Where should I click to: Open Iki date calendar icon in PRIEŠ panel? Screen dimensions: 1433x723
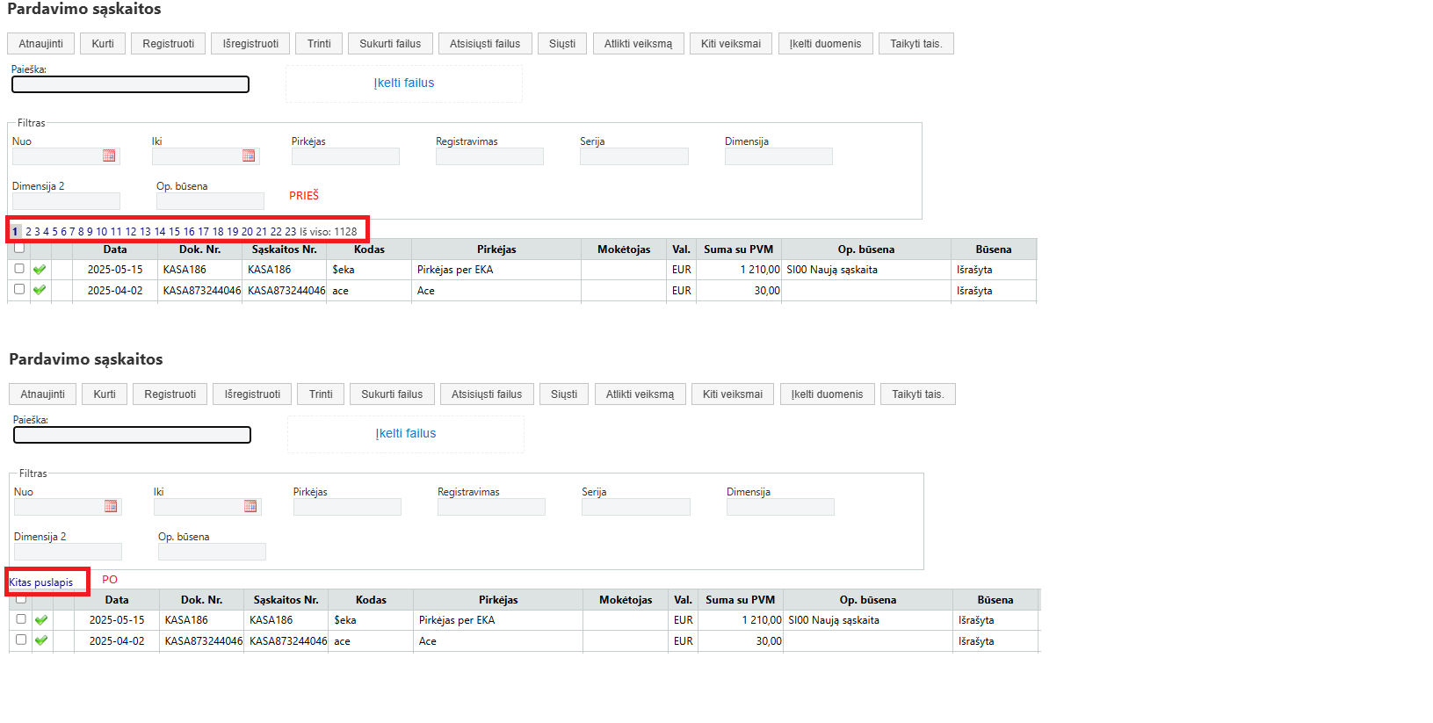pos(249,155)
